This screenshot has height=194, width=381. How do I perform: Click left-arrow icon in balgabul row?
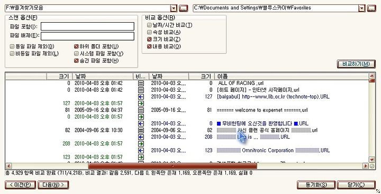pos(141,97)
